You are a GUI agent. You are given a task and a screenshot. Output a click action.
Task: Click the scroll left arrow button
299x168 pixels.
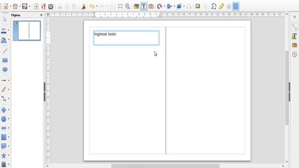48,166
